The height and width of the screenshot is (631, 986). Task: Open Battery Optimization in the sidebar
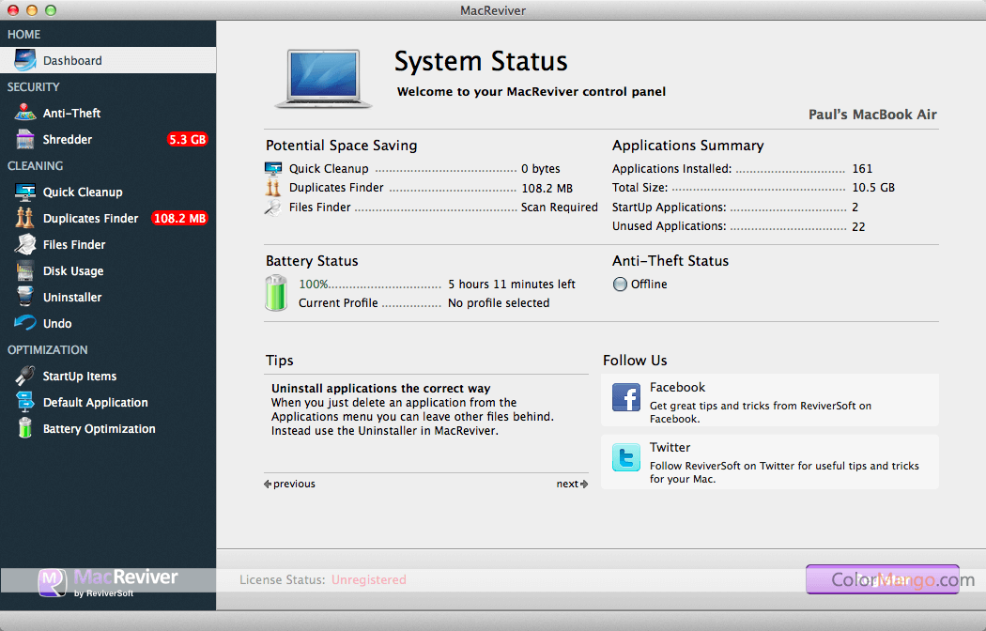[108, 428]
